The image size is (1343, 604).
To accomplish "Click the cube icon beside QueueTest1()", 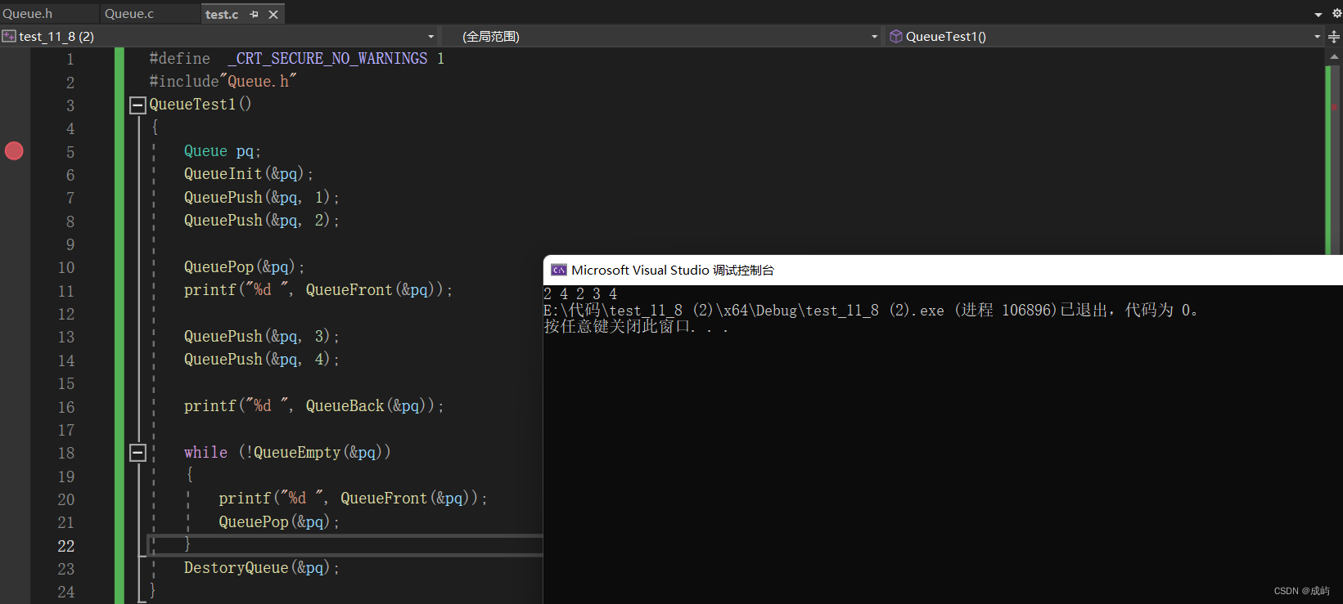I will tap(896, 36).
